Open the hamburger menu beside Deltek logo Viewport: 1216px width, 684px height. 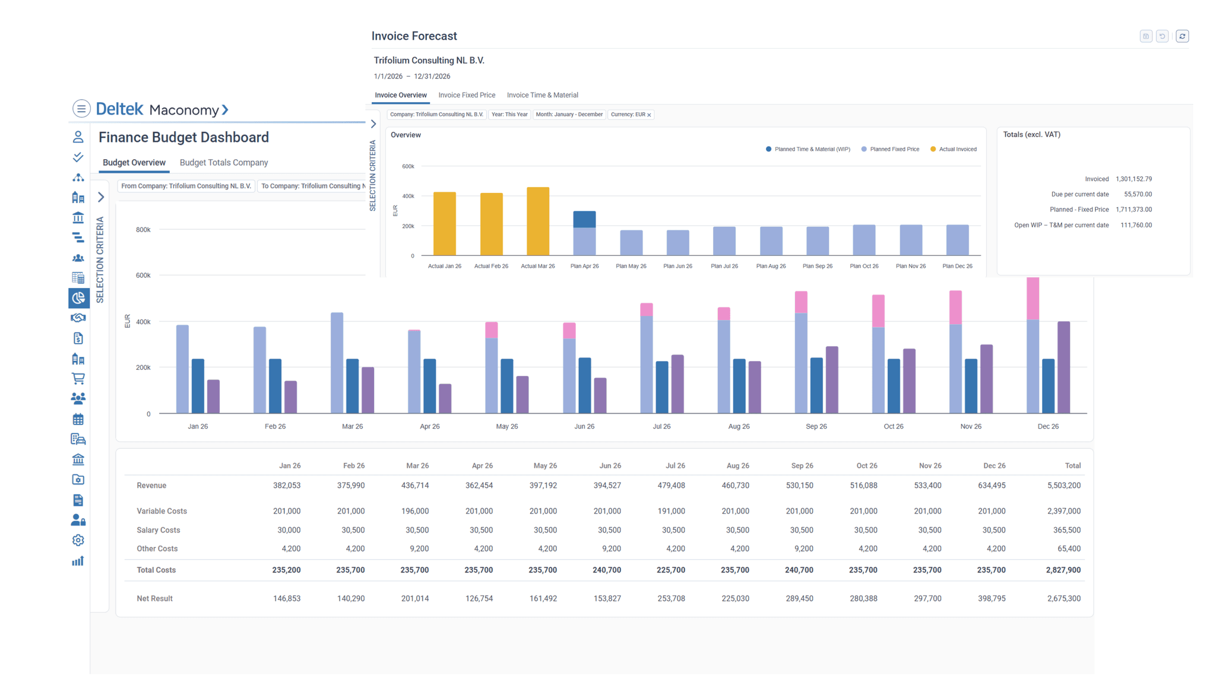pyautogui.click(x=81, y=109)
